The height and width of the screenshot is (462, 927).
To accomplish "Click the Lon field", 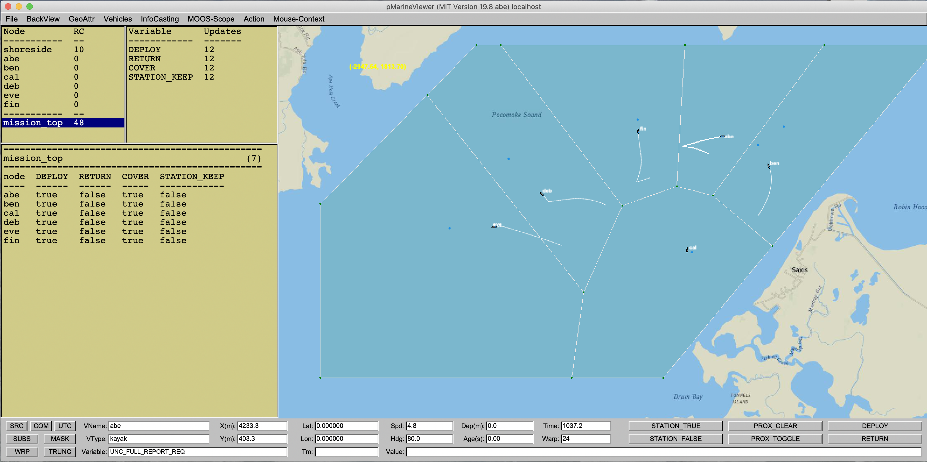I will click(x=346, y=439).
